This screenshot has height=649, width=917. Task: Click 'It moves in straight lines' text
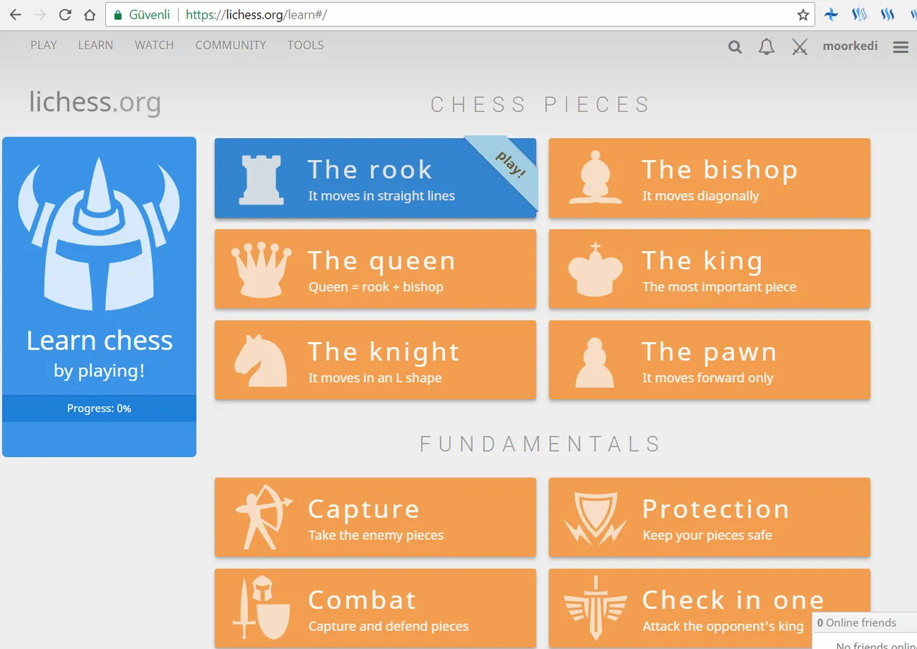click(x=381, y=196)
